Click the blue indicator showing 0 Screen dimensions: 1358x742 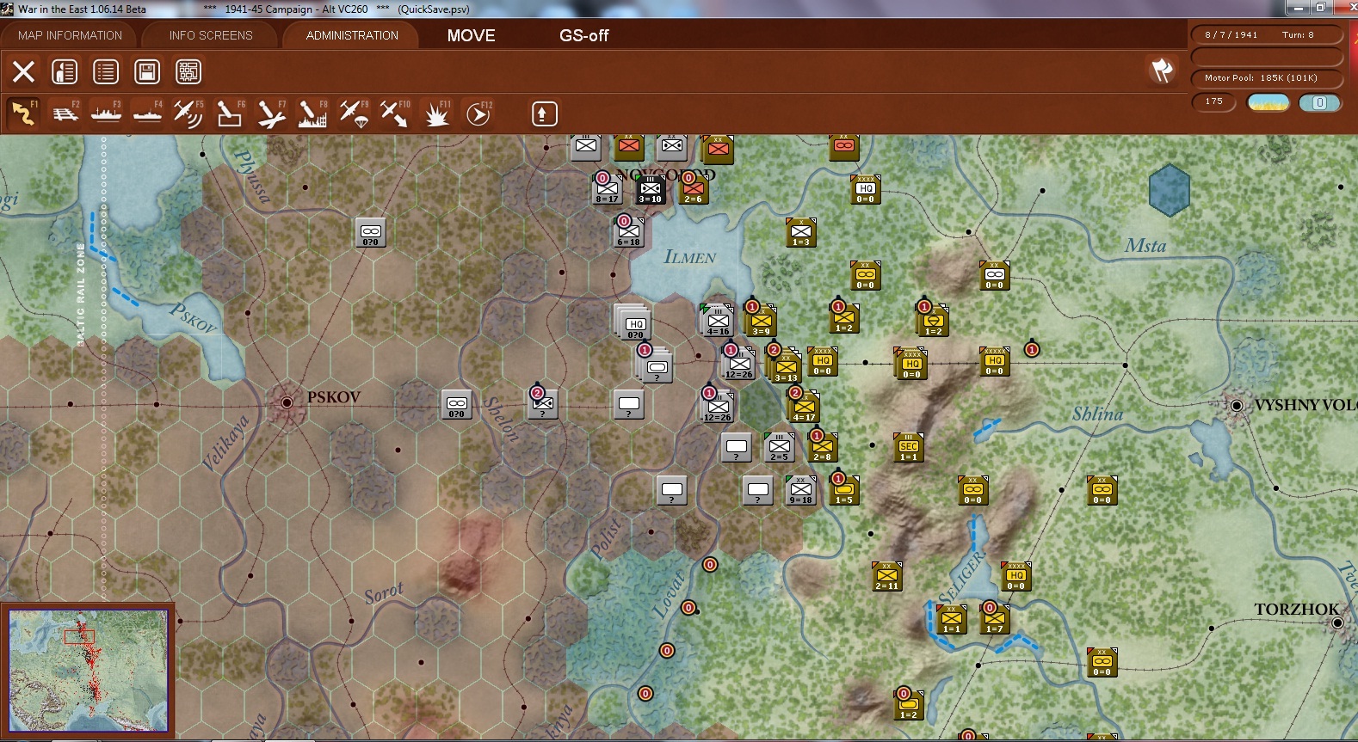coord(1319,102)
